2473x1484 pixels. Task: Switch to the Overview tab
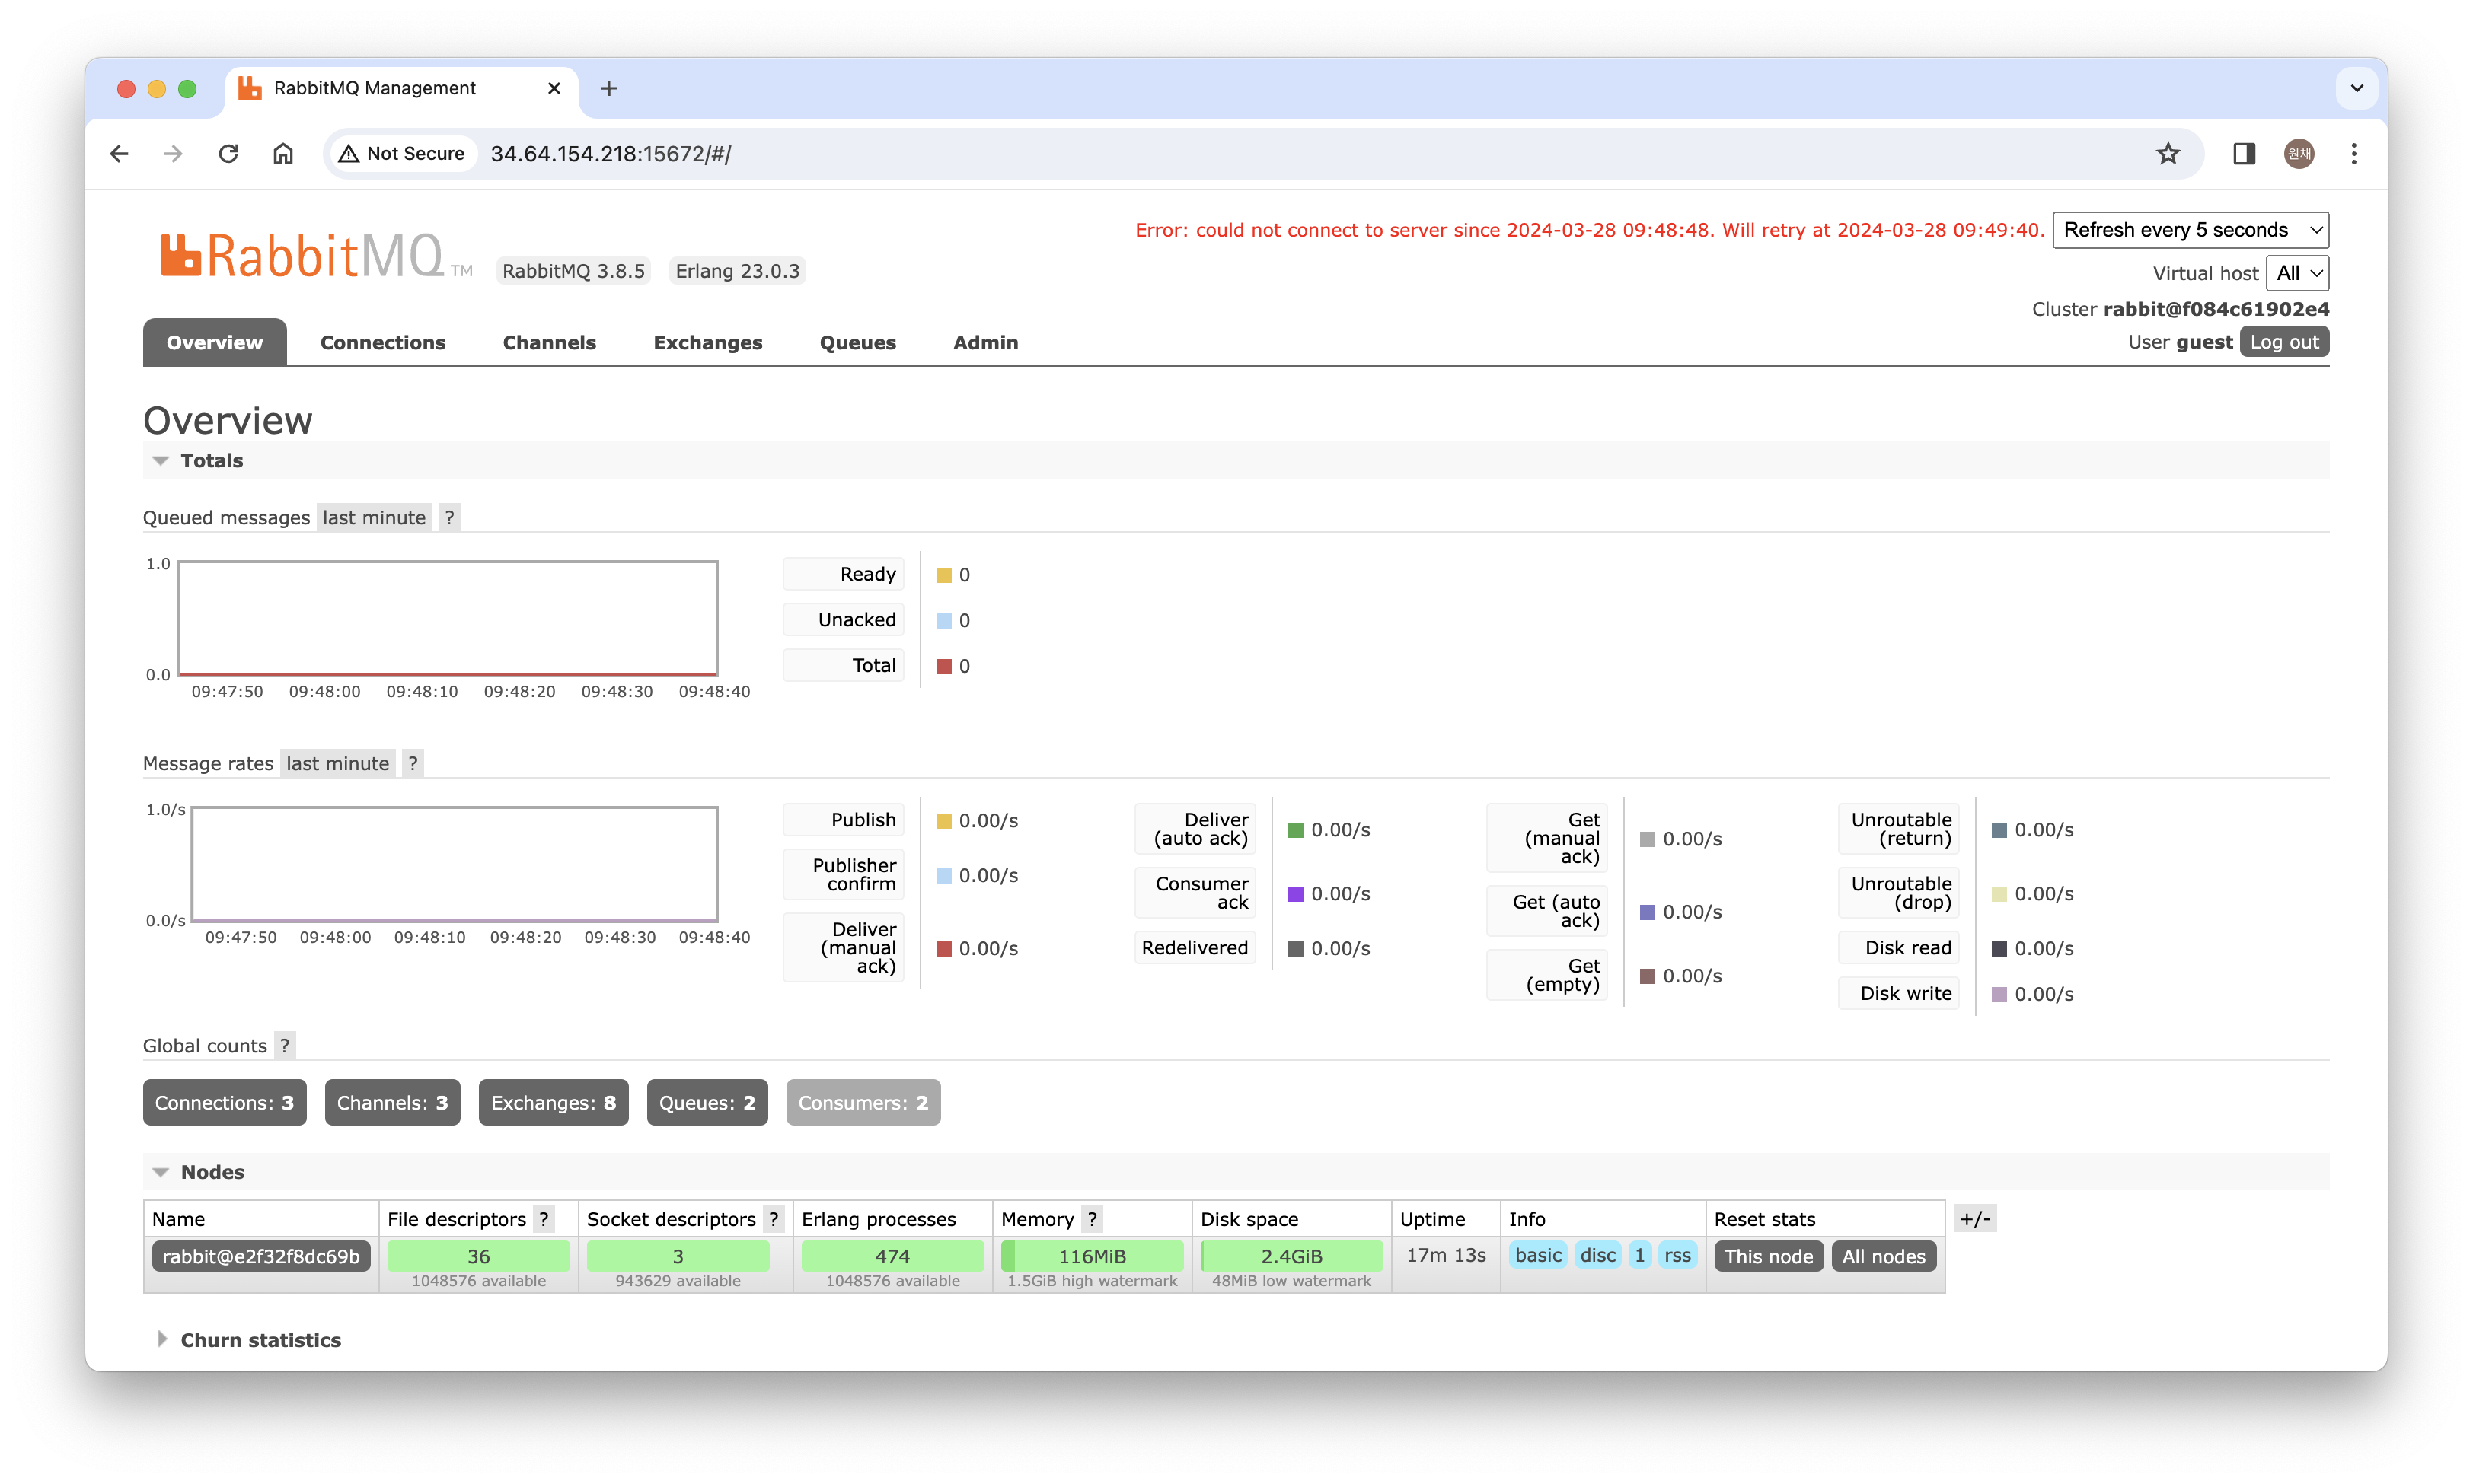(214, 342)
